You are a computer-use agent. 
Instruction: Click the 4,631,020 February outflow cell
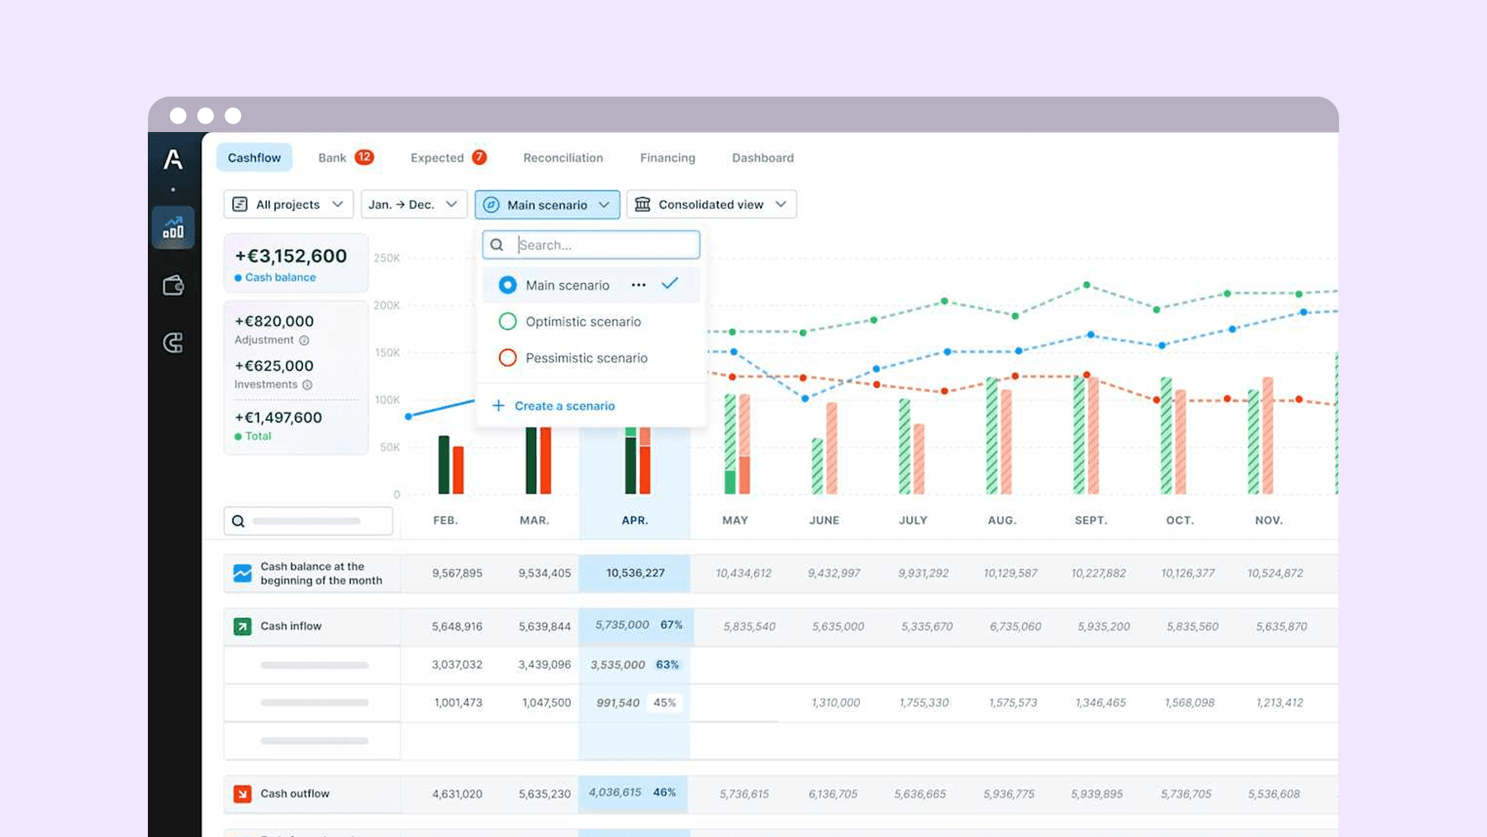[x=457, y=794]
